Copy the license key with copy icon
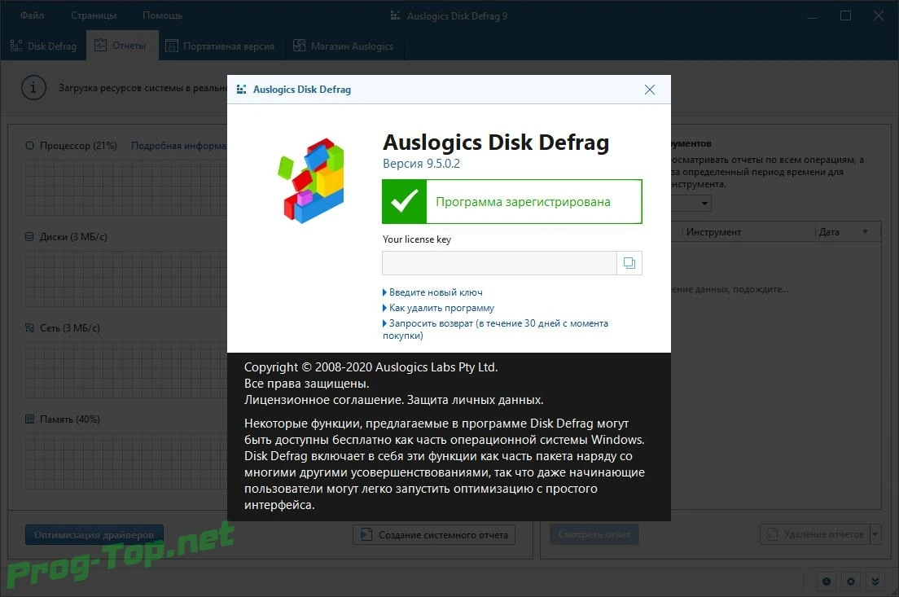 point(629,263)
